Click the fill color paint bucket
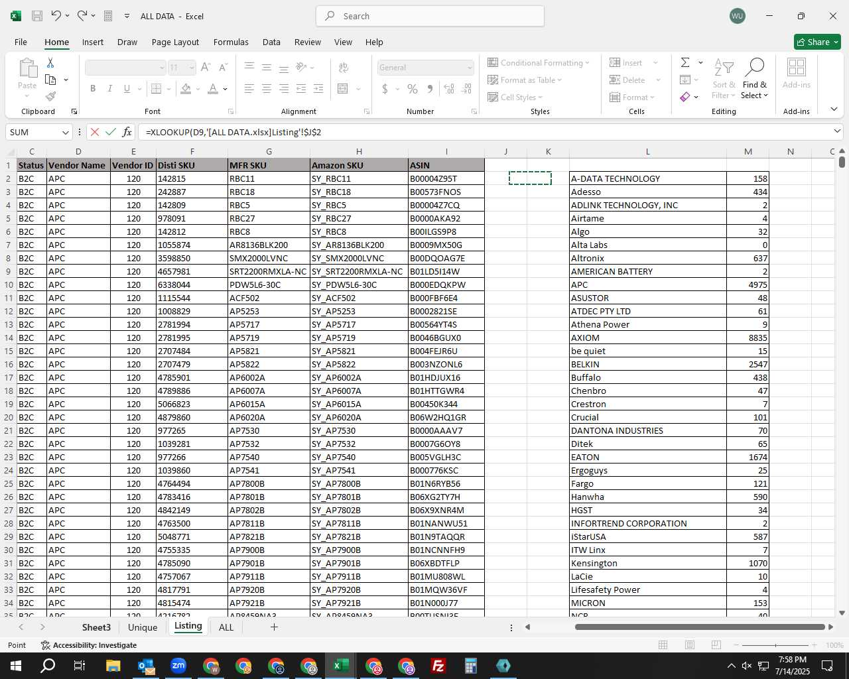Viewport: 849px width, 679px height. click(x=186, y=89)
